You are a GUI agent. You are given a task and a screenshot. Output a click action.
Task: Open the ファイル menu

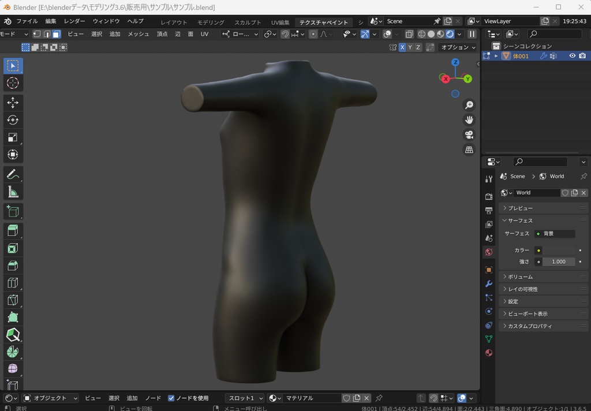coord(27,21)
